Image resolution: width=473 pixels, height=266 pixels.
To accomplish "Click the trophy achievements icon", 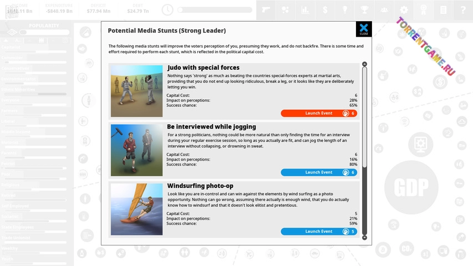I will pyautogui.click(x=364, y=9).
